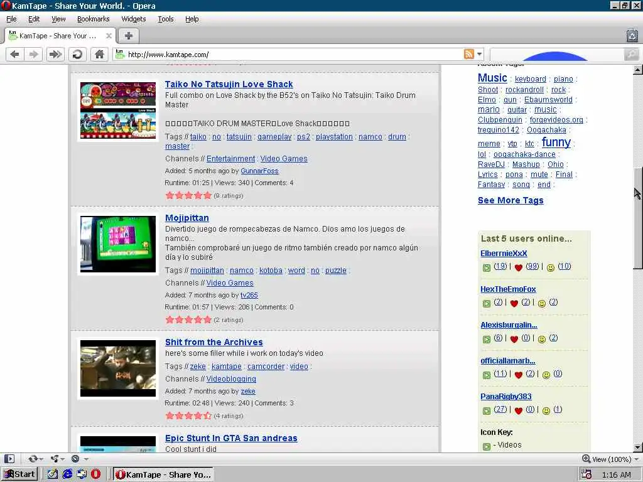Click the search field beside address bar
Screen dimensions: 643x482
(557, 54)
